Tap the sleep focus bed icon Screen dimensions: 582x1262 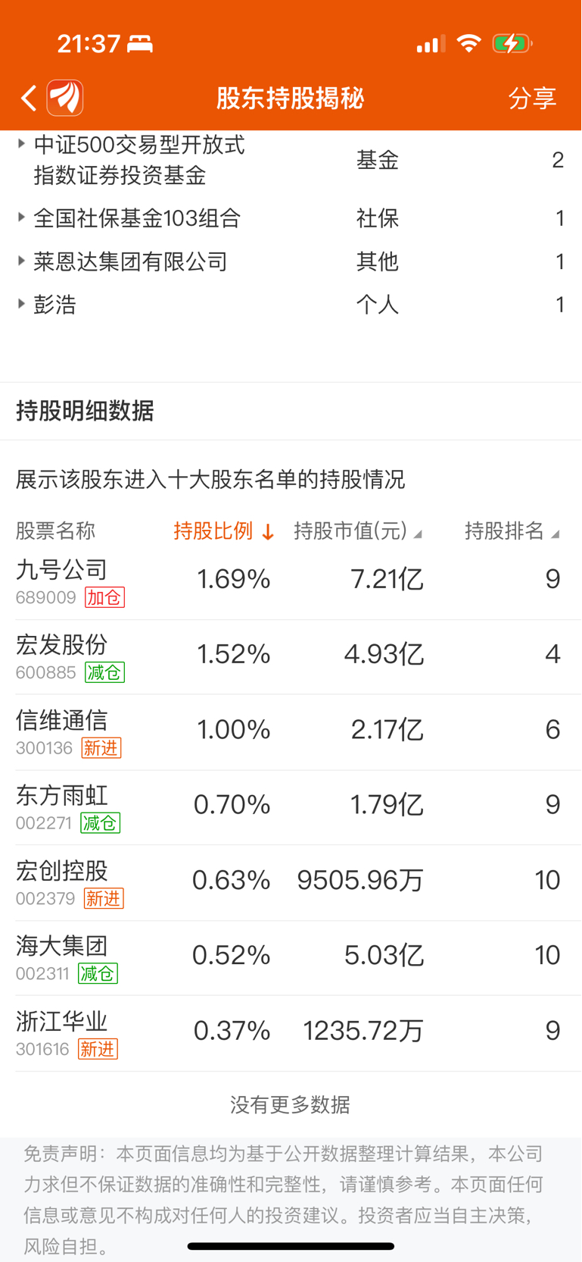[x=140, y=44]
